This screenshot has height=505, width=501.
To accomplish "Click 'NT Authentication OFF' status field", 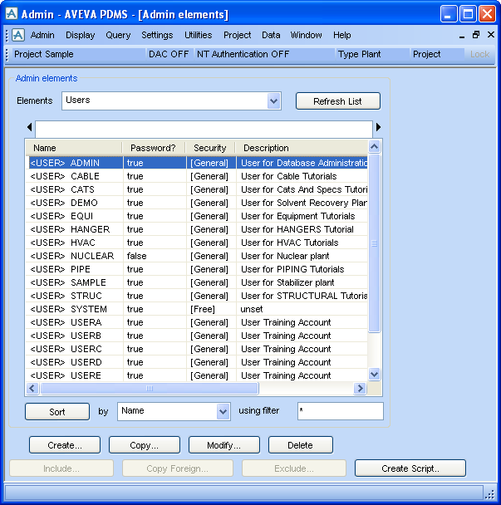I will pyautogui.click(x=265, y=54).
